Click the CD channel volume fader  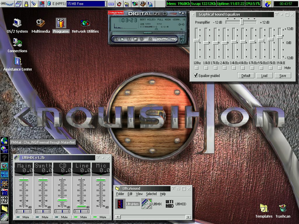tap(62, 200)
